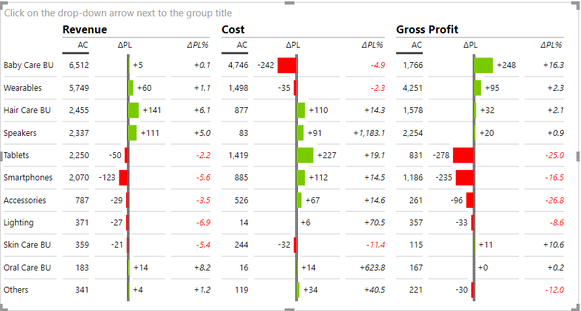Select the Wearables row label
The height and width of the screenshot is (311, 581).
click(x=23, y=88)
